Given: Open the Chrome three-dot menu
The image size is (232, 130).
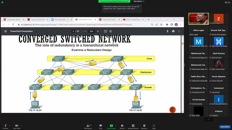Looking at the screenshot, I should coord(181,25).
